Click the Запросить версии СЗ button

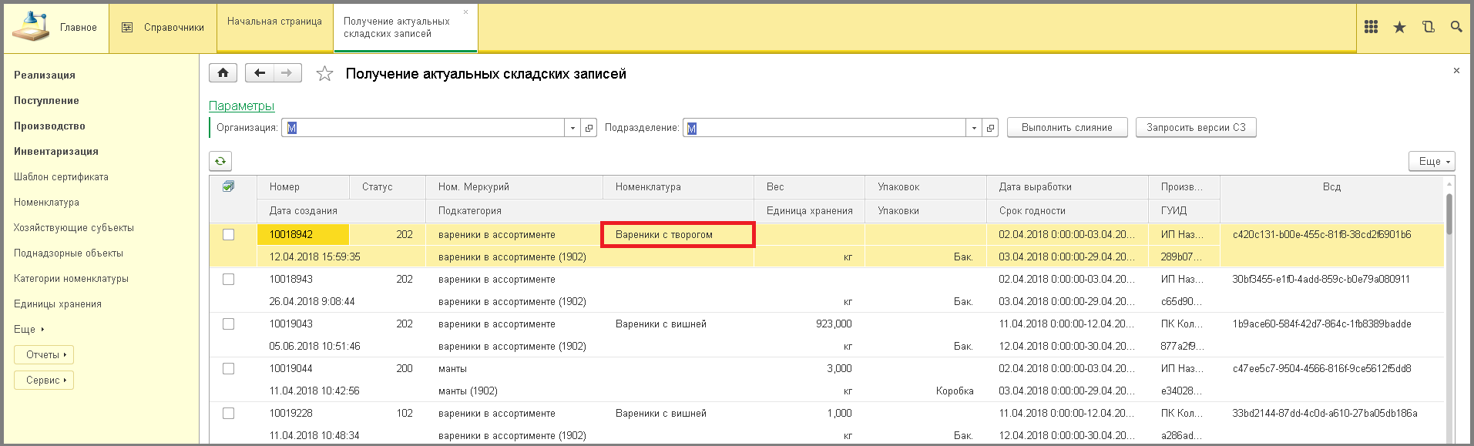pos(1195,128)
